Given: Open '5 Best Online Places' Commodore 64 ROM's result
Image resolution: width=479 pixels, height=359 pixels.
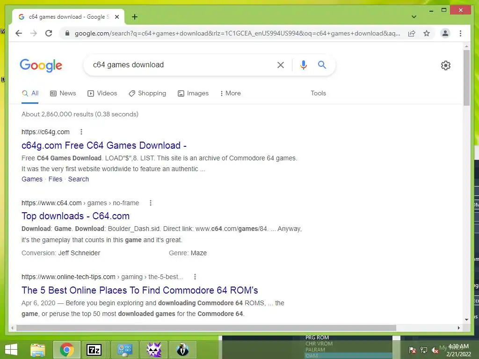Looking at the screenshot, I should [139, 290].
